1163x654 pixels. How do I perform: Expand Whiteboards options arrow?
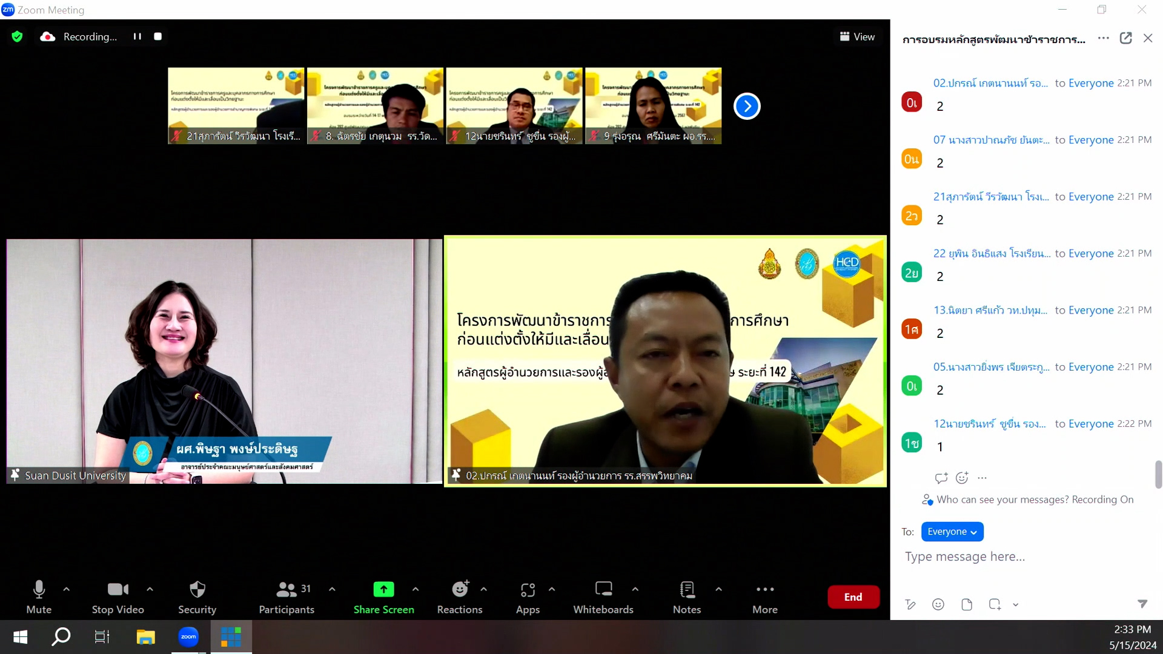[x=635, y=589]
